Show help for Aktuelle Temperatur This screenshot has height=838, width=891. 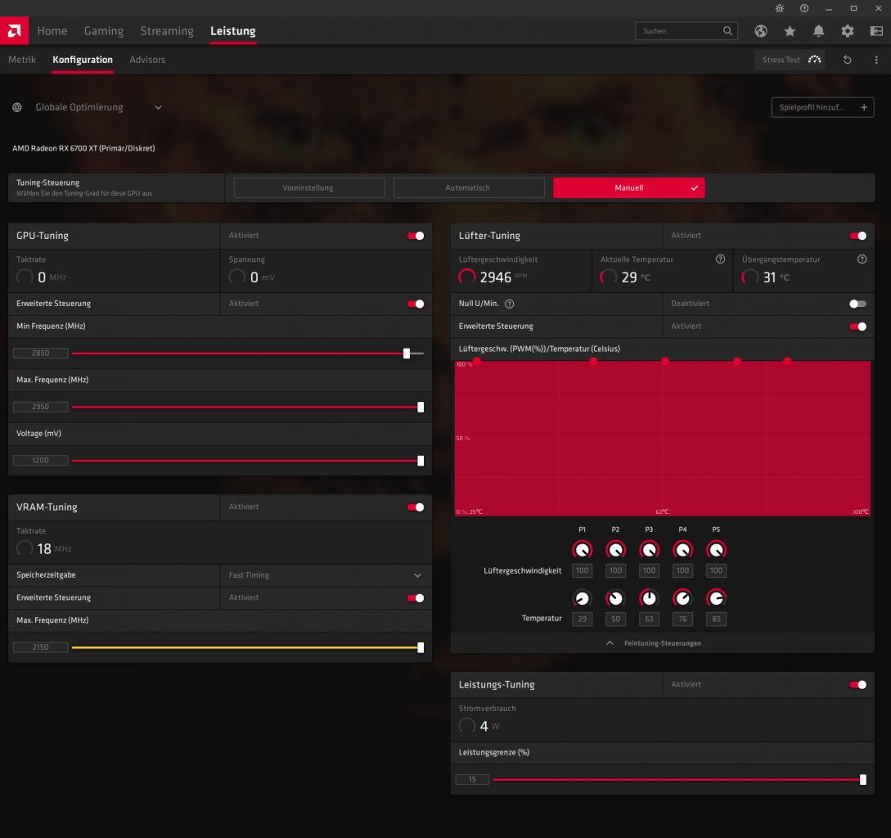(720, 259)
